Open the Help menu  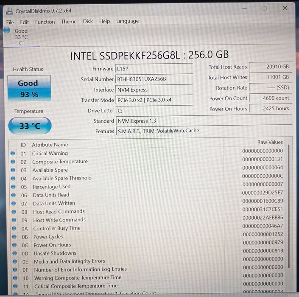104,21
